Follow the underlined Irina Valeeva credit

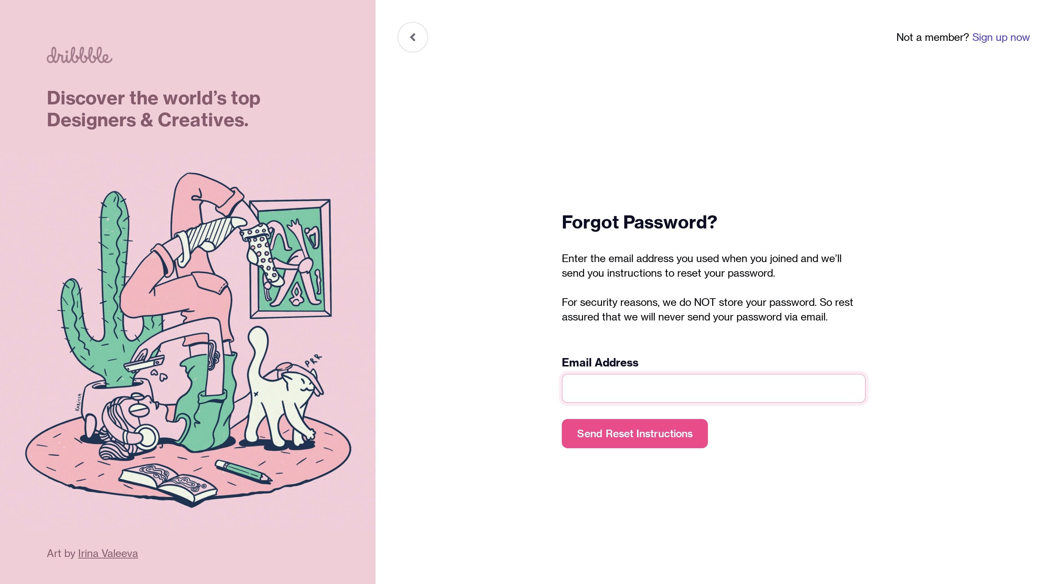click(108, 553)
